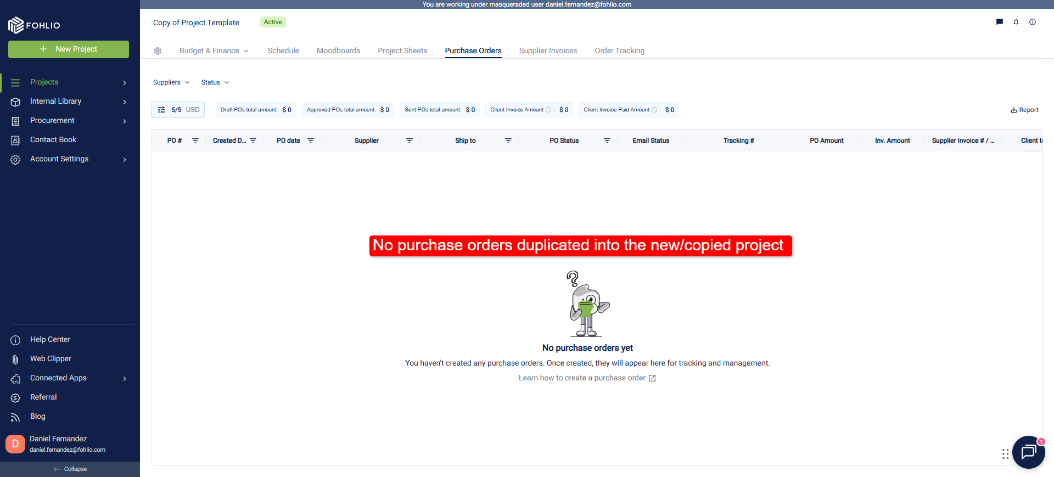Launch the Web Clipper

coord(51,358)
